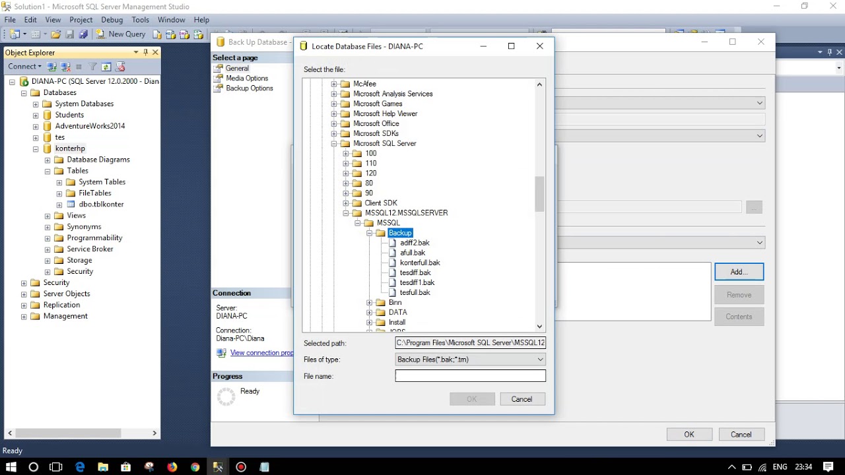Click the File name input field

point(470,376)
